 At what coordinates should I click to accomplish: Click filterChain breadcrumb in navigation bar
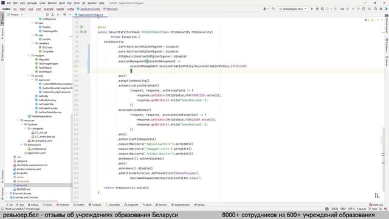coord(111,9)
